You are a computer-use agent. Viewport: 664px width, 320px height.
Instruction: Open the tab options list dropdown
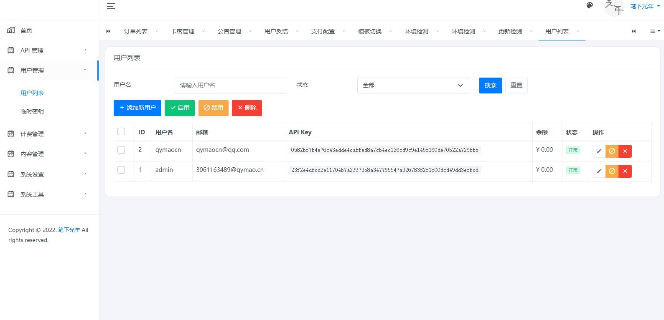(655, 31)
